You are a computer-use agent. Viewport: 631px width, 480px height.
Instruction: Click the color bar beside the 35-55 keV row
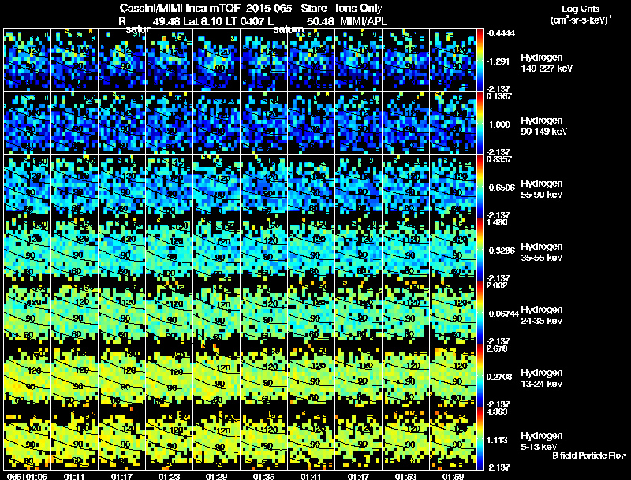(x=480, y=249)
